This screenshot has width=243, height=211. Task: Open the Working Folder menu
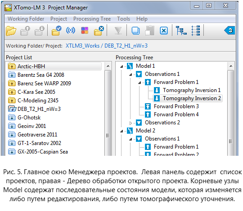[26, 19]
